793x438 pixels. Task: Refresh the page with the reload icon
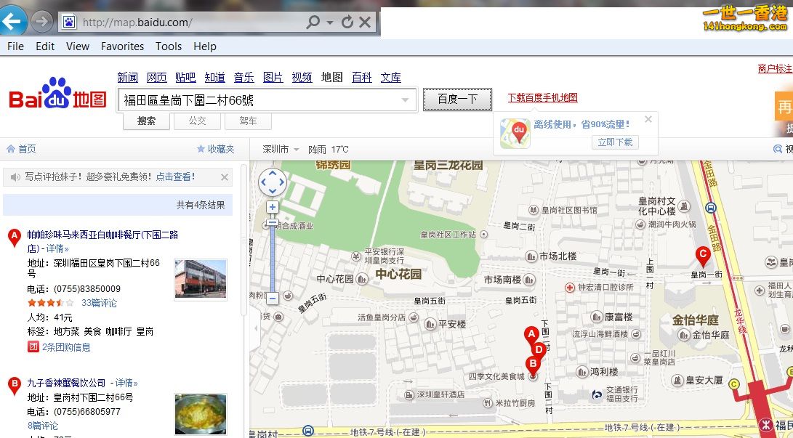(x=347, y=23)
